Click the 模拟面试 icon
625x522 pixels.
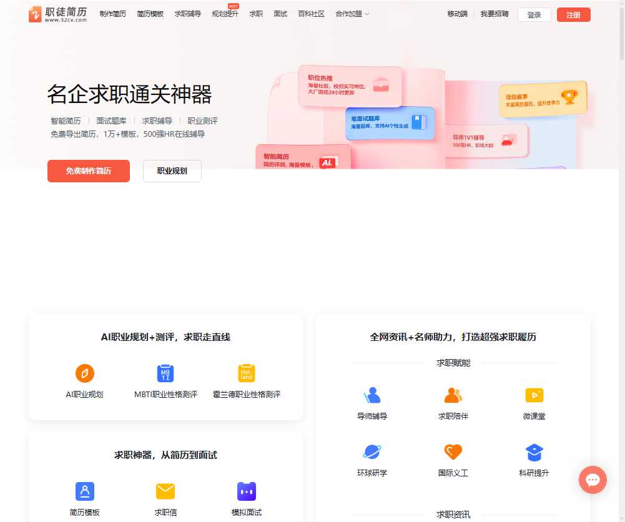(x=246, y=491)
